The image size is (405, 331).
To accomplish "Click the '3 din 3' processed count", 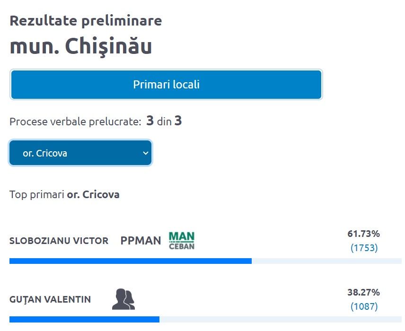I will pos(164,121).
